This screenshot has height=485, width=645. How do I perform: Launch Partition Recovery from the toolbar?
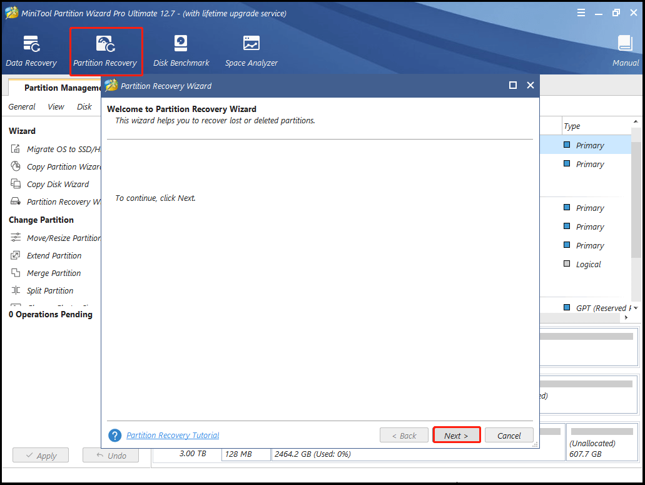(105, 51)
